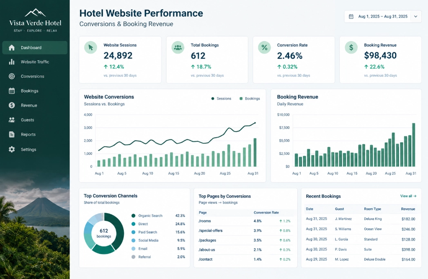Image resolution: width=428 pixels, height=279 pixels.
Task: Click the Social Media color dot
Action: pyautogui.click(x=133, y=240)
